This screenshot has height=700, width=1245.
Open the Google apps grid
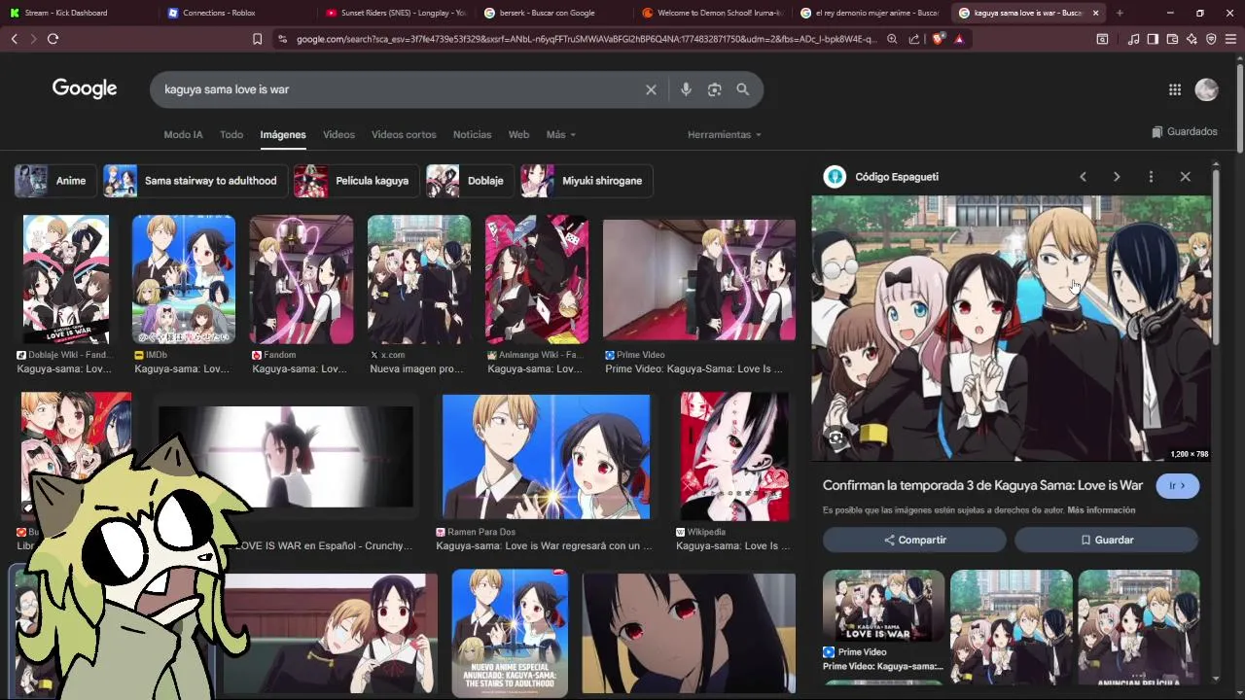pyautogui.click(x=1175, y=89)
